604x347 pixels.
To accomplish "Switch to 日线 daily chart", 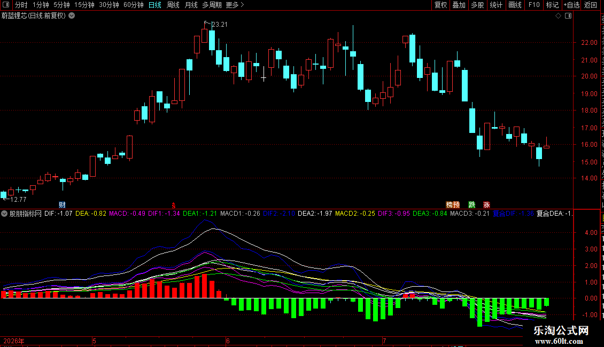I will tap(155, 5).
